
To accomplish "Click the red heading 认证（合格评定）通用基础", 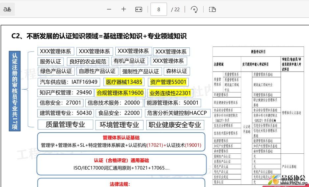I will click(x=121, y=161).
